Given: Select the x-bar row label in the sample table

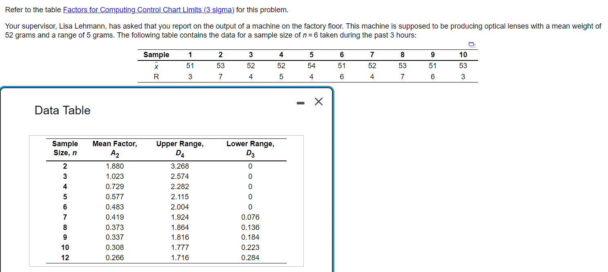Looking at the screenshot, I should (156, 65).
